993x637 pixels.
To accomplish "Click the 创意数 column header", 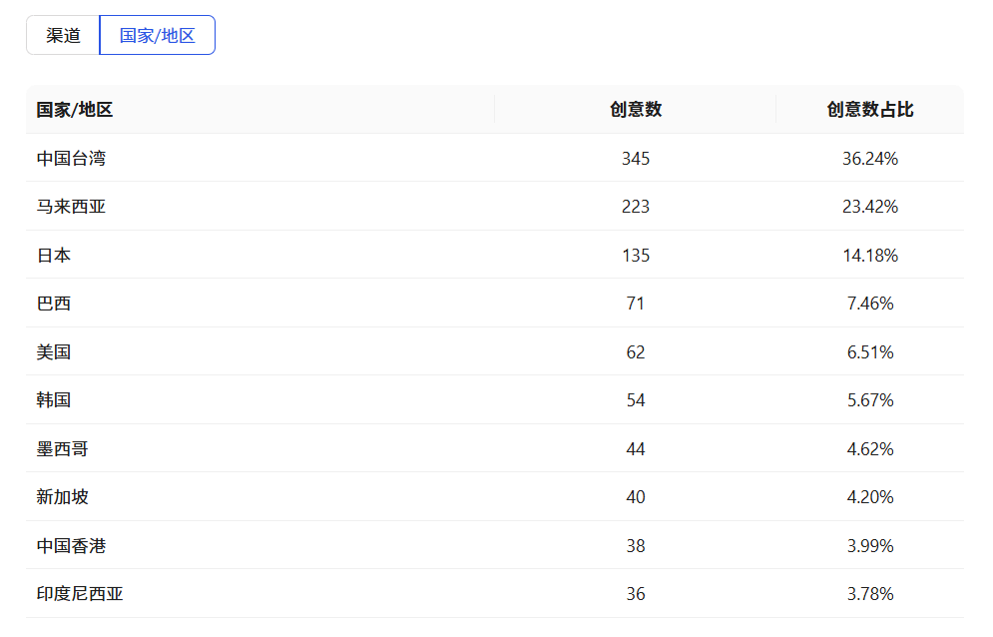I will pyautogui.click(x=636, y=110).
